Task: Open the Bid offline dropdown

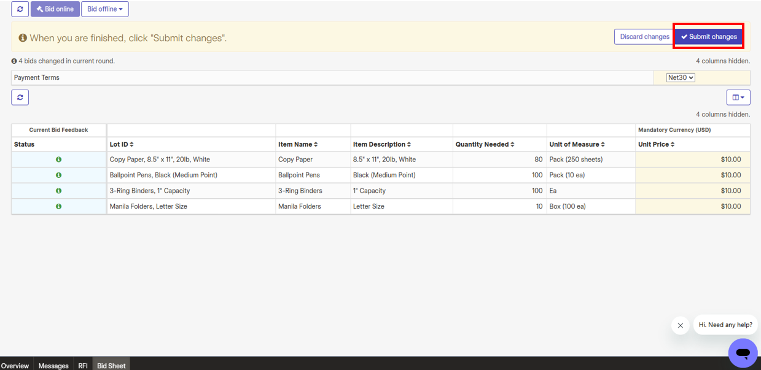Action: (104, 9)
